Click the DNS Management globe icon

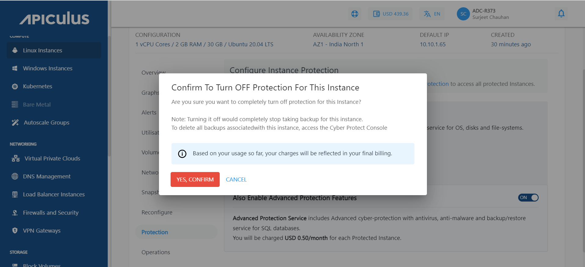15,176
